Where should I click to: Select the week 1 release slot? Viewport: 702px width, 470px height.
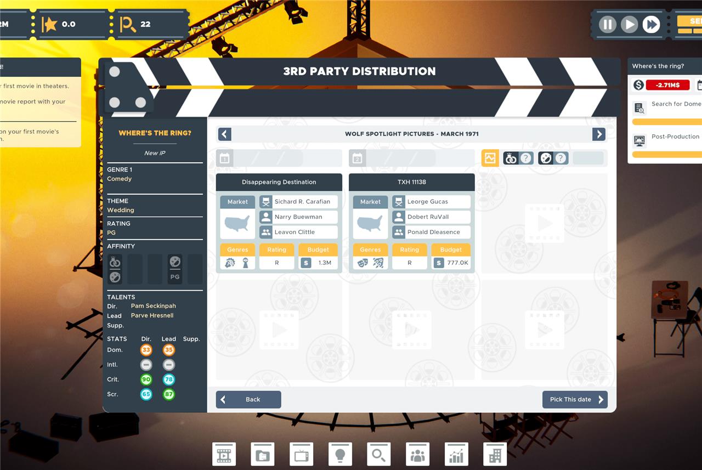pyautogui.click(x=279, y=158)
